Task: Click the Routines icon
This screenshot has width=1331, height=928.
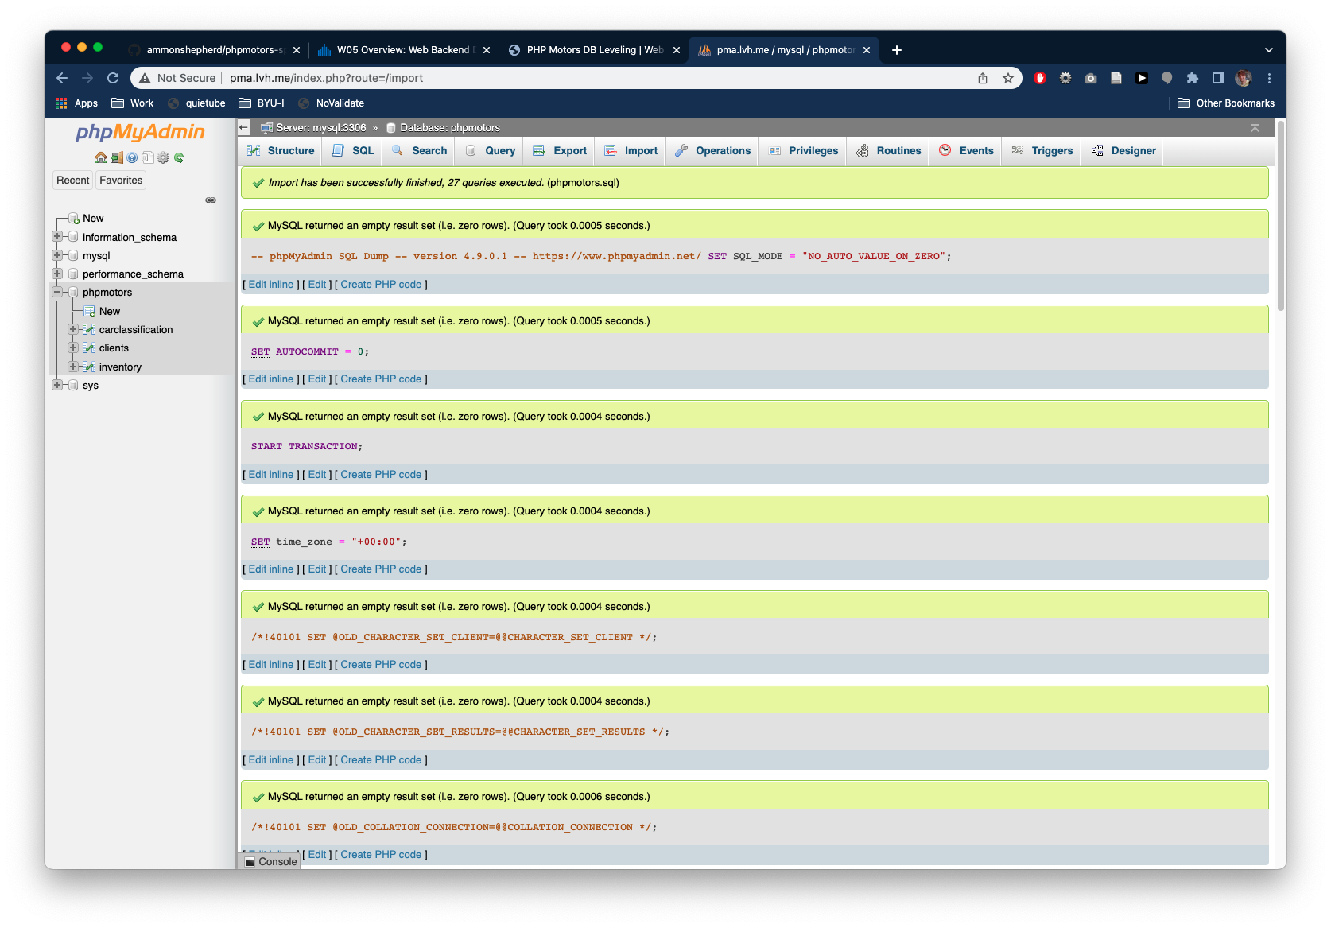Action: (862, 150)
